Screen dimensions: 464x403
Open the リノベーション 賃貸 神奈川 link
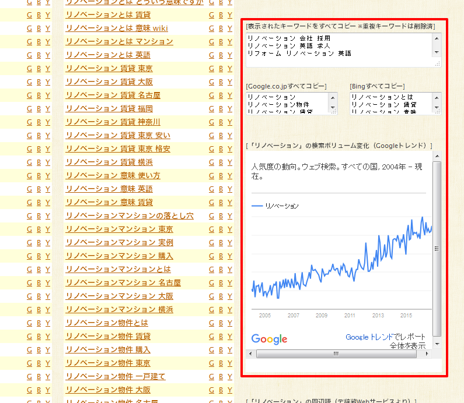113,122
